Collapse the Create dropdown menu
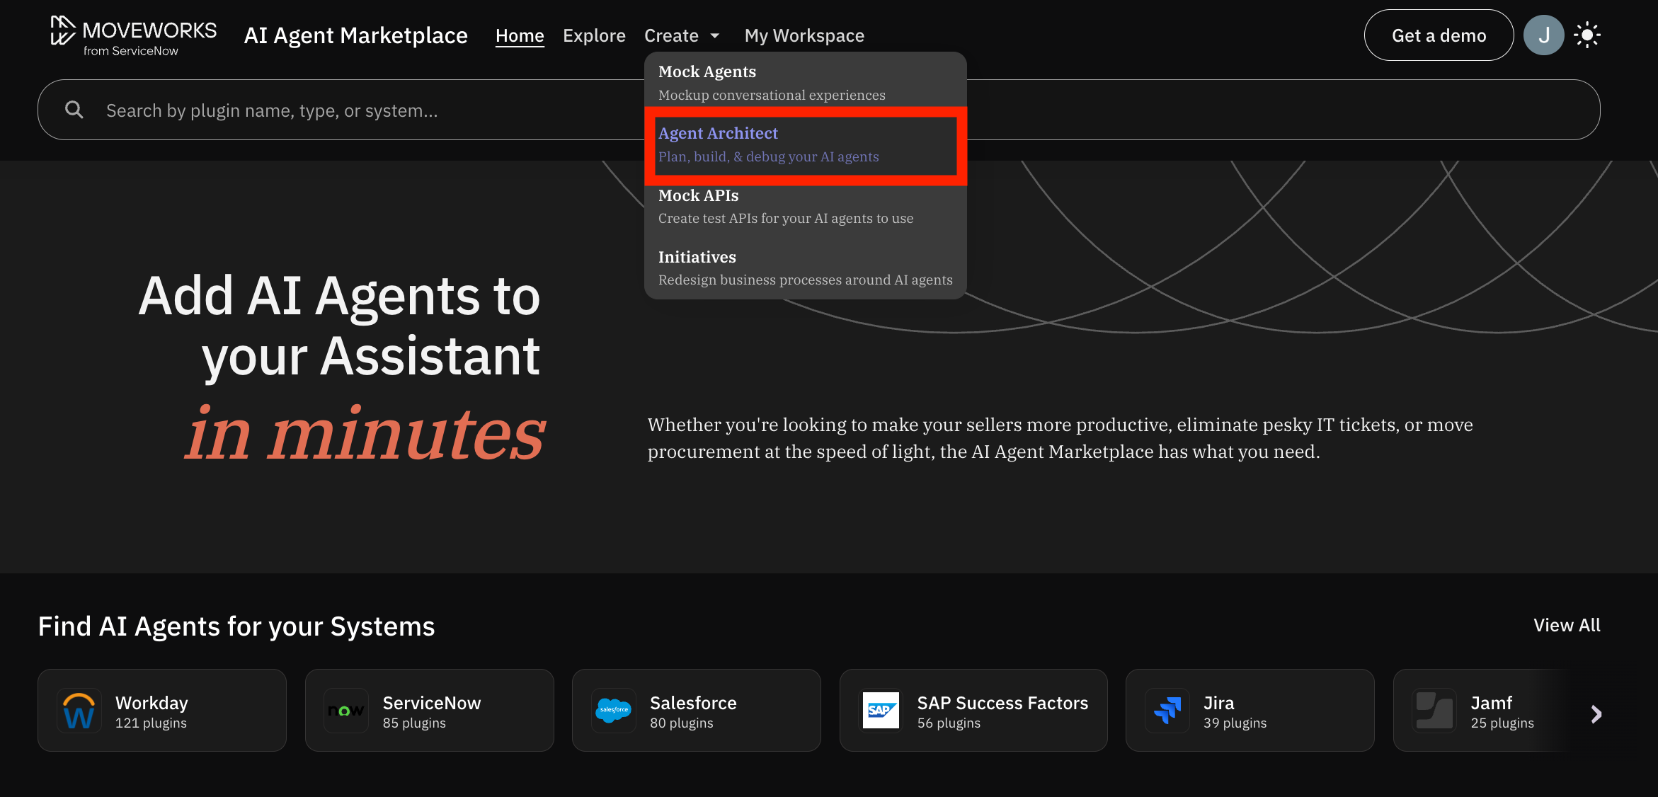The image size is (1658, 797). [682, 35]
